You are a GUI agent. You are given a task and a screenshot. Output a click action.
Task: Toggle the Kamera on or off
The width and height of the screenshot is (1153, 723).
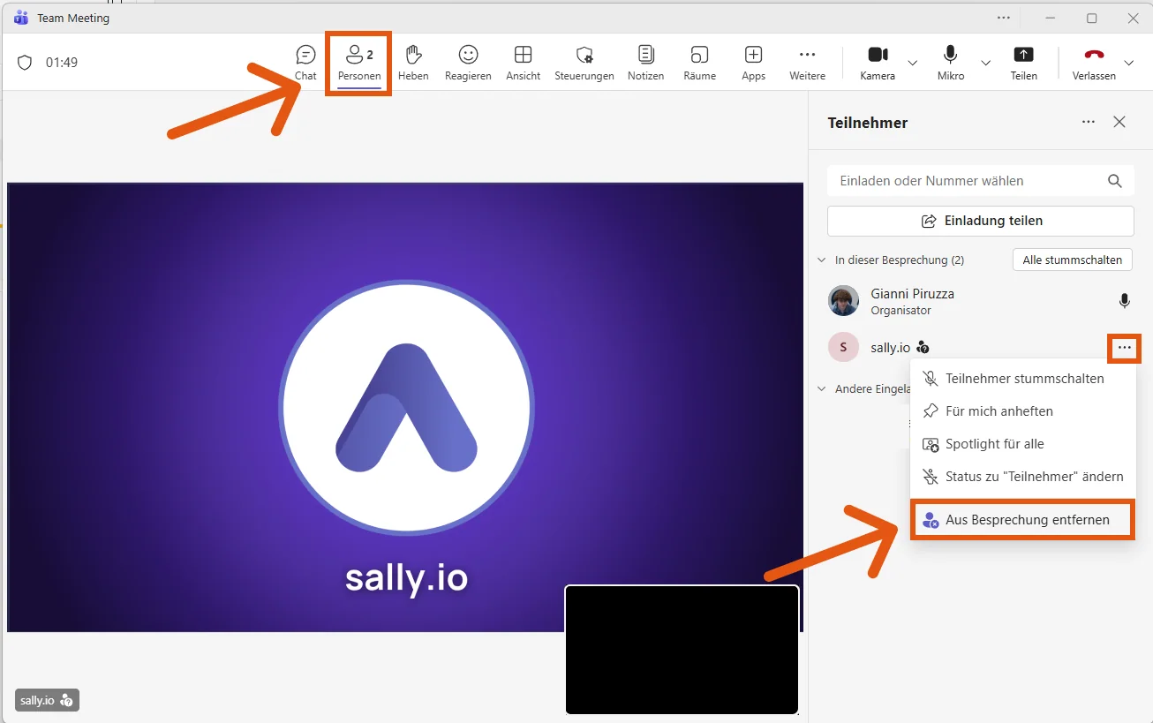tap(878, 63)
